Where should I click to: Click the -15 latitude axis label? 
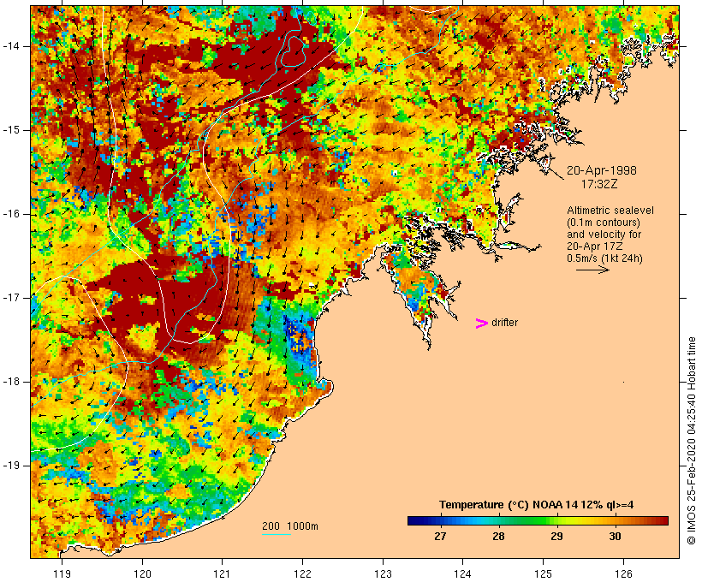11,130
